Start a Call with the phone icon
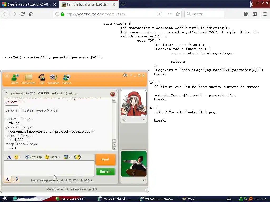The height and width of the screenshot is (202, 270). click(42, 79)
